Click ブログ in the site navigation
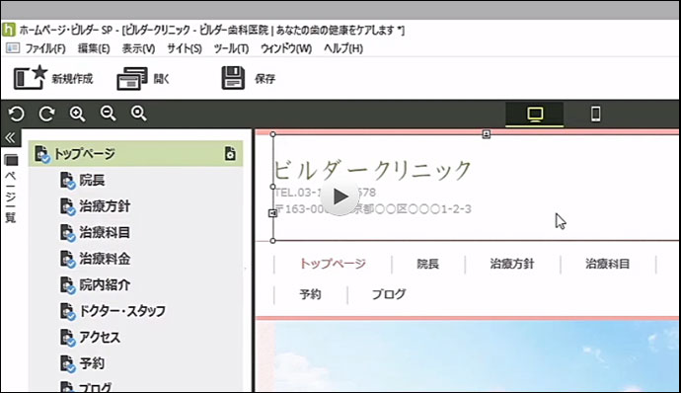The width and height of the screenshot is (681, 393). pos(389,294)
